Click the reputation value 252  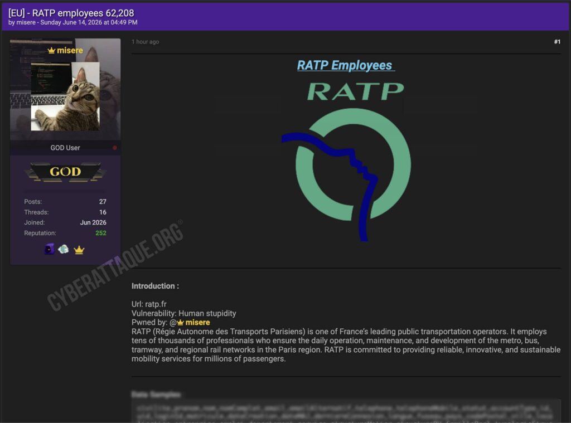[x=101, y=233]
